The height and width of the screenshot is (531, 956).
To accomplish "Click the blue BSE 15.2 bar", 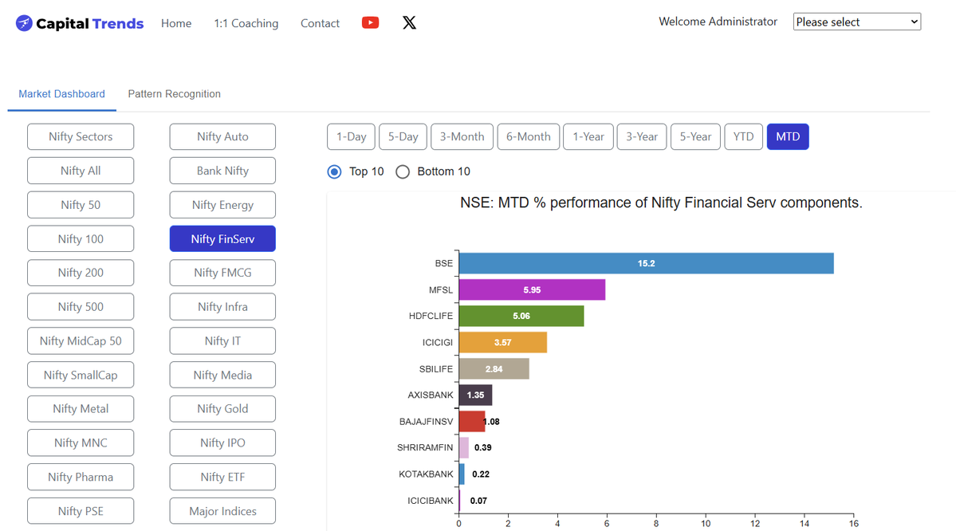I will [647, 263].
